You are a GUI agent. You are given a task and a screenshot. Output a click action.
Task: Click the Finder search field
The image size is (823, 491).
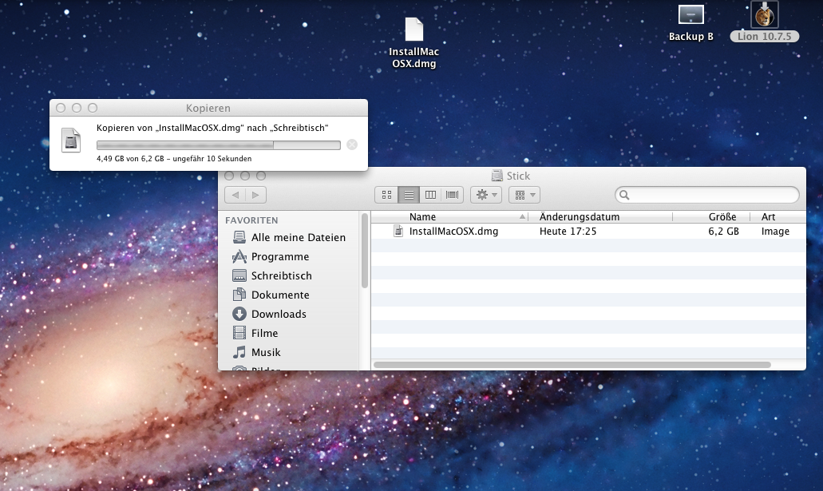712,195
